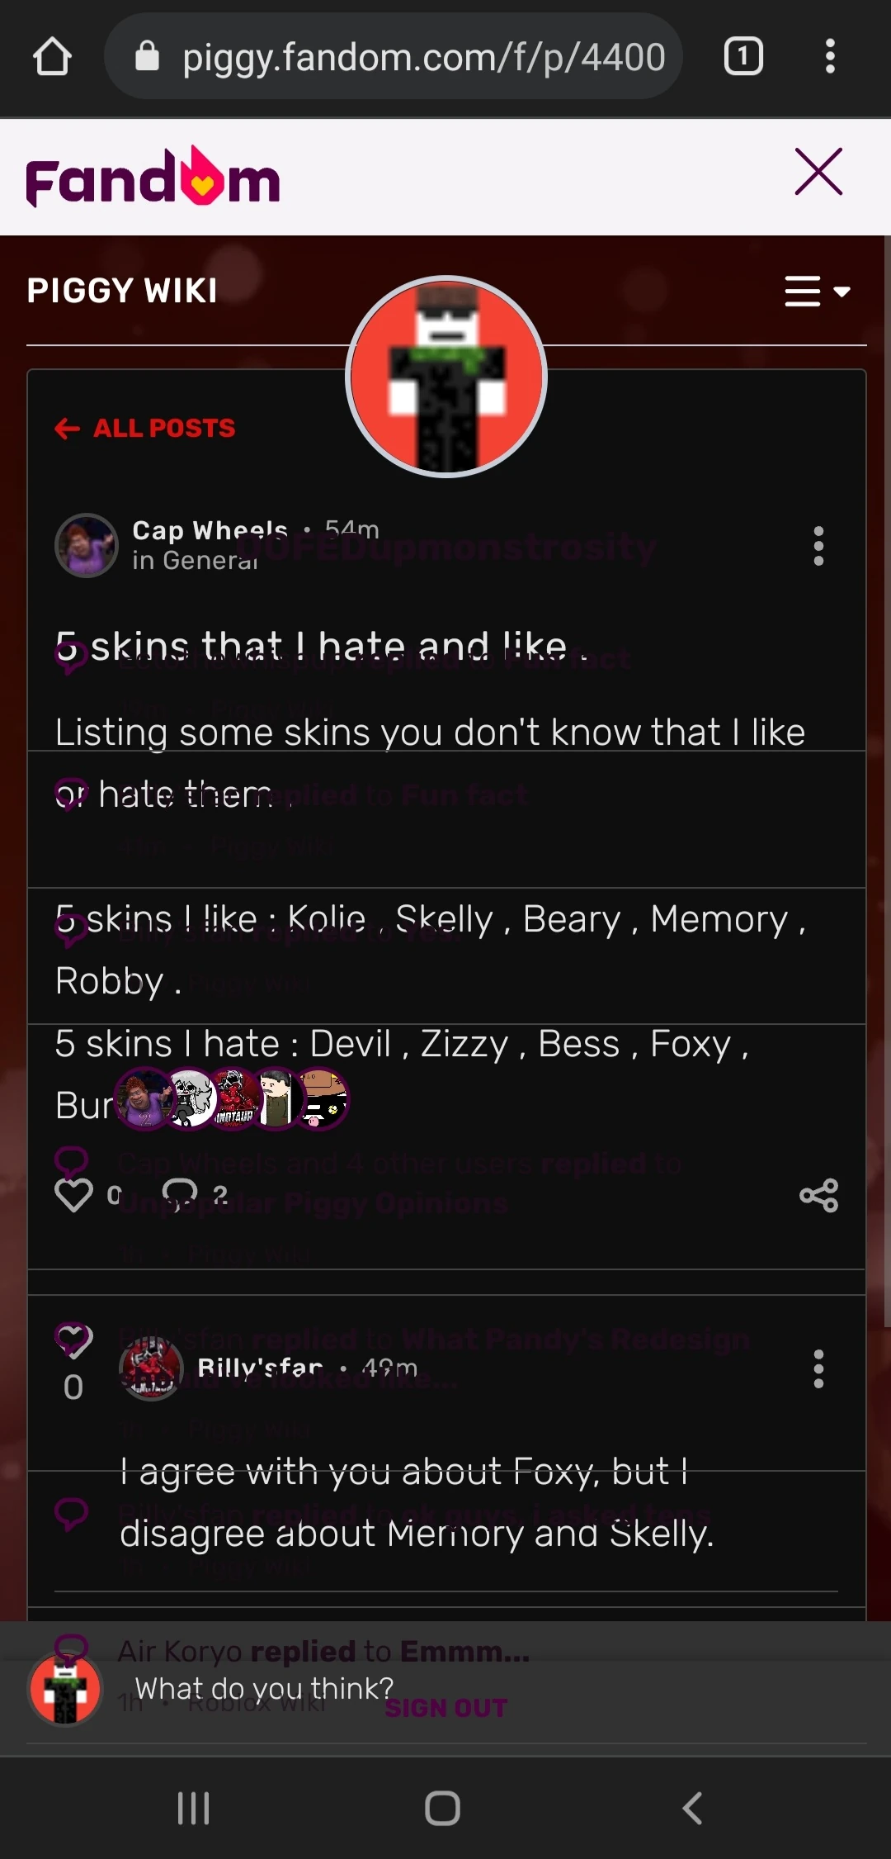Tap the Android recent apps button

click(194, 1808)
